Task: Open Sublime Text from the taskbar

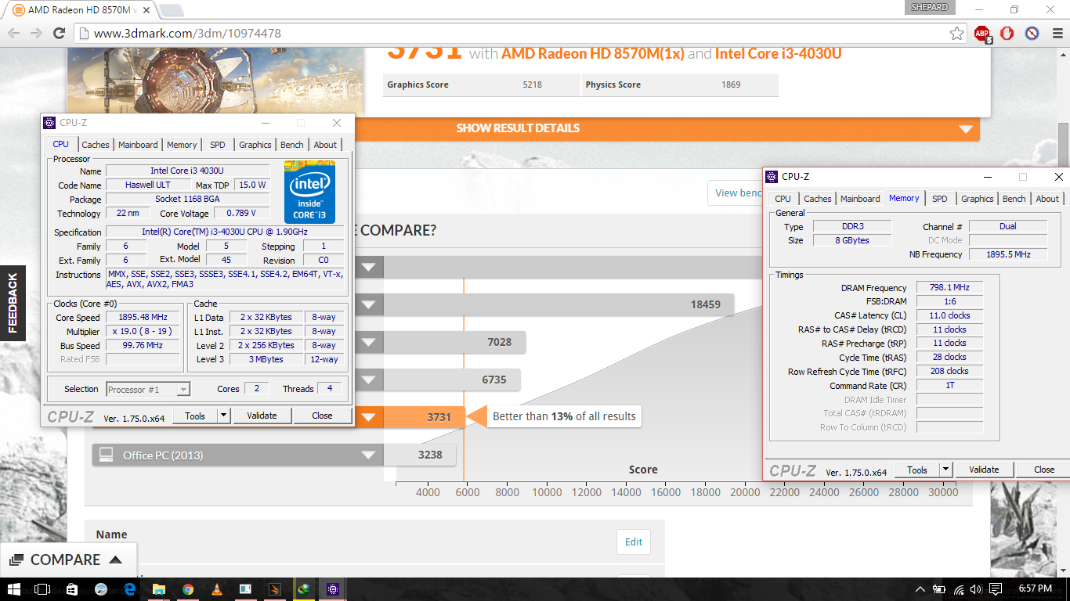Action: point(274,589)
